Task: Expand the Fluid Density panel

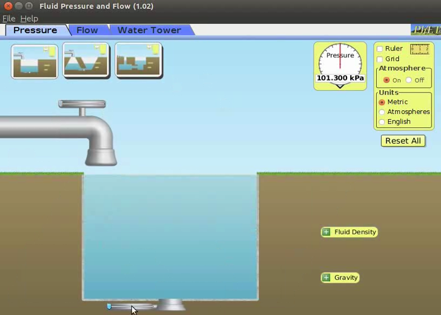Action: [326, 232]
